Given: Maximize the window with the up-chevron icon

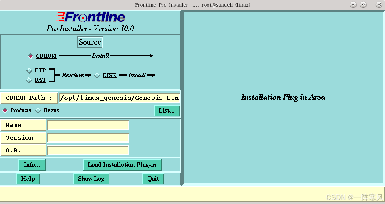Looking at the screenshot, I should coord(363,4).
